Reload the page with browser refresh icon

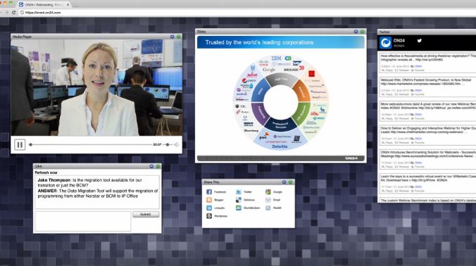click(13, 13)
